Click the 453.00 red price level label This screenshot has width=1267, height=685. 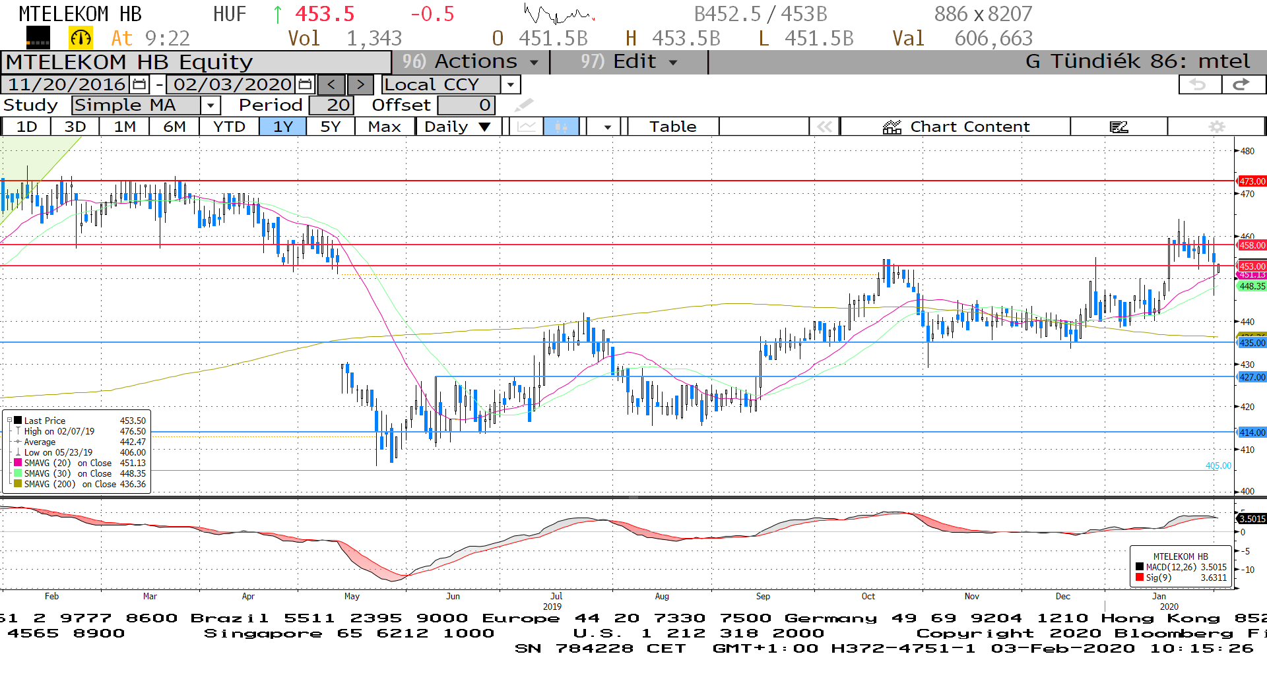click(x=1251, y=266)
